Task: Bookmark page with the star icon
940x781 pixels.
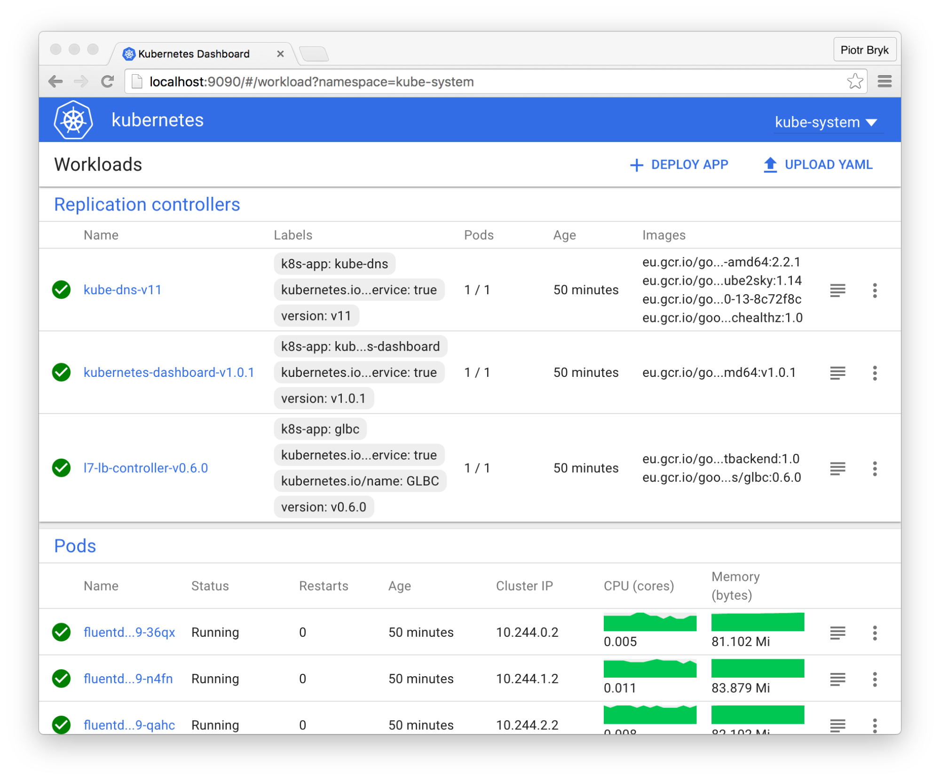Action: click(854, 82)
